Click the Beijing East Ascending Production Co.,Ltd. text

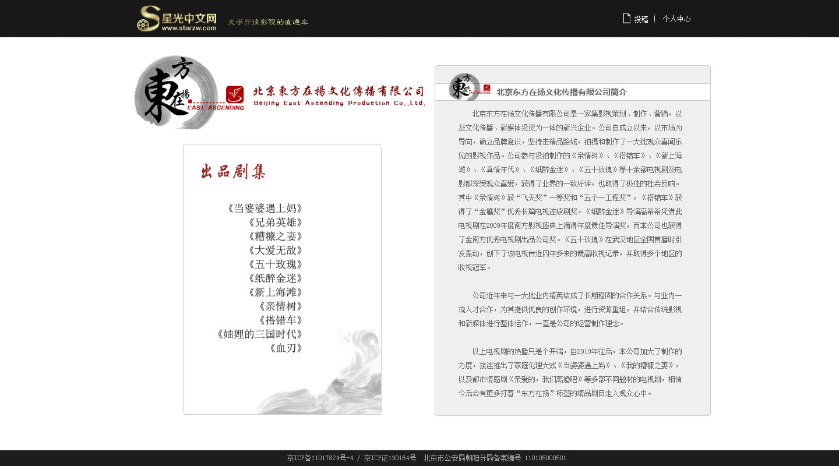click(339, 103)
